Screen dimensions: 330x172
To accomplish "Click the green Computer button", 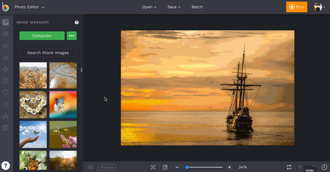I will coord(42,36).
